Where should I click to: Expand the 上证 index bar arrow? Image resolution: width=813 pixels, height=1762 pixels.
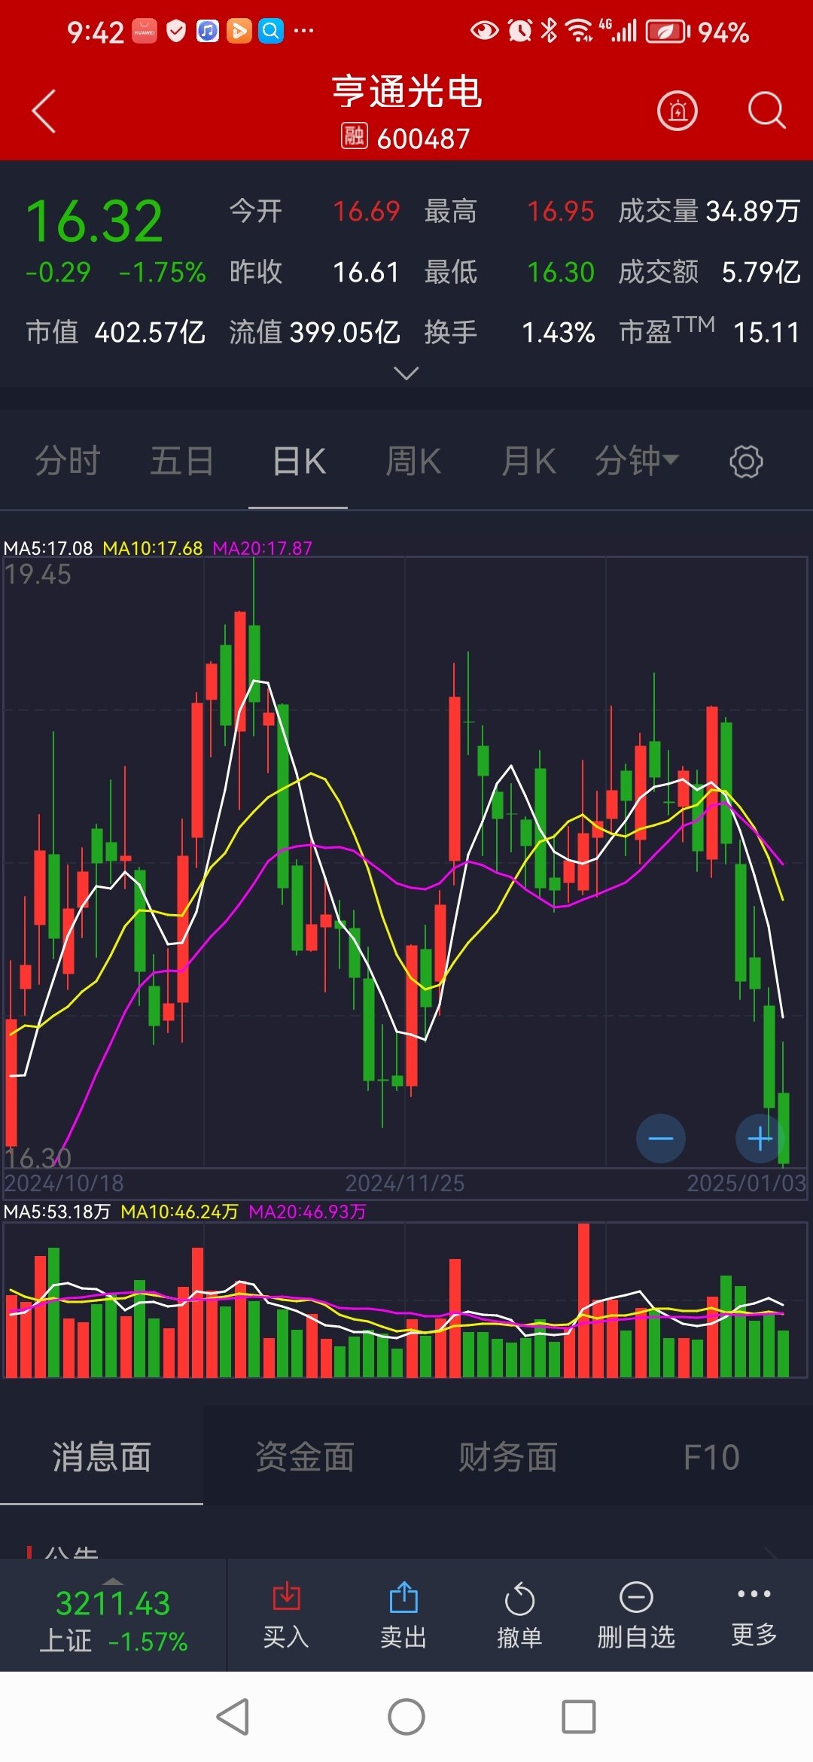tap(112, 1581)
